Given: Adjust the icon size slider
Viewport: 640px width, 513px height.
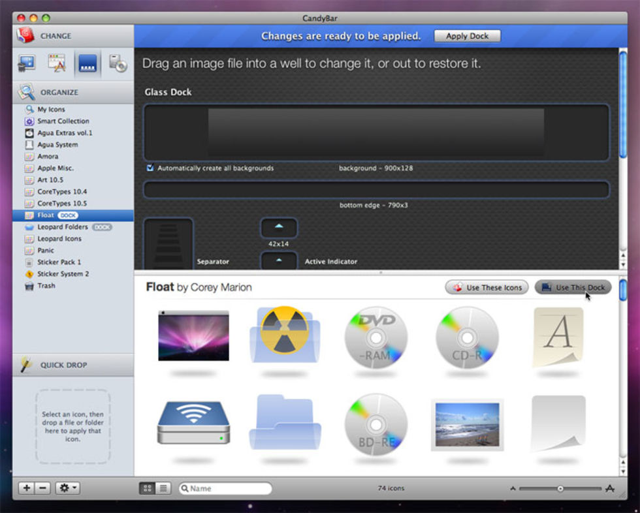Looking at the screenshot, I should (560, 488).
